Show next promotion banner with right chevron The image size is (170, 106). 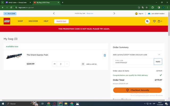pyautogui.click(x=114, y=14)
